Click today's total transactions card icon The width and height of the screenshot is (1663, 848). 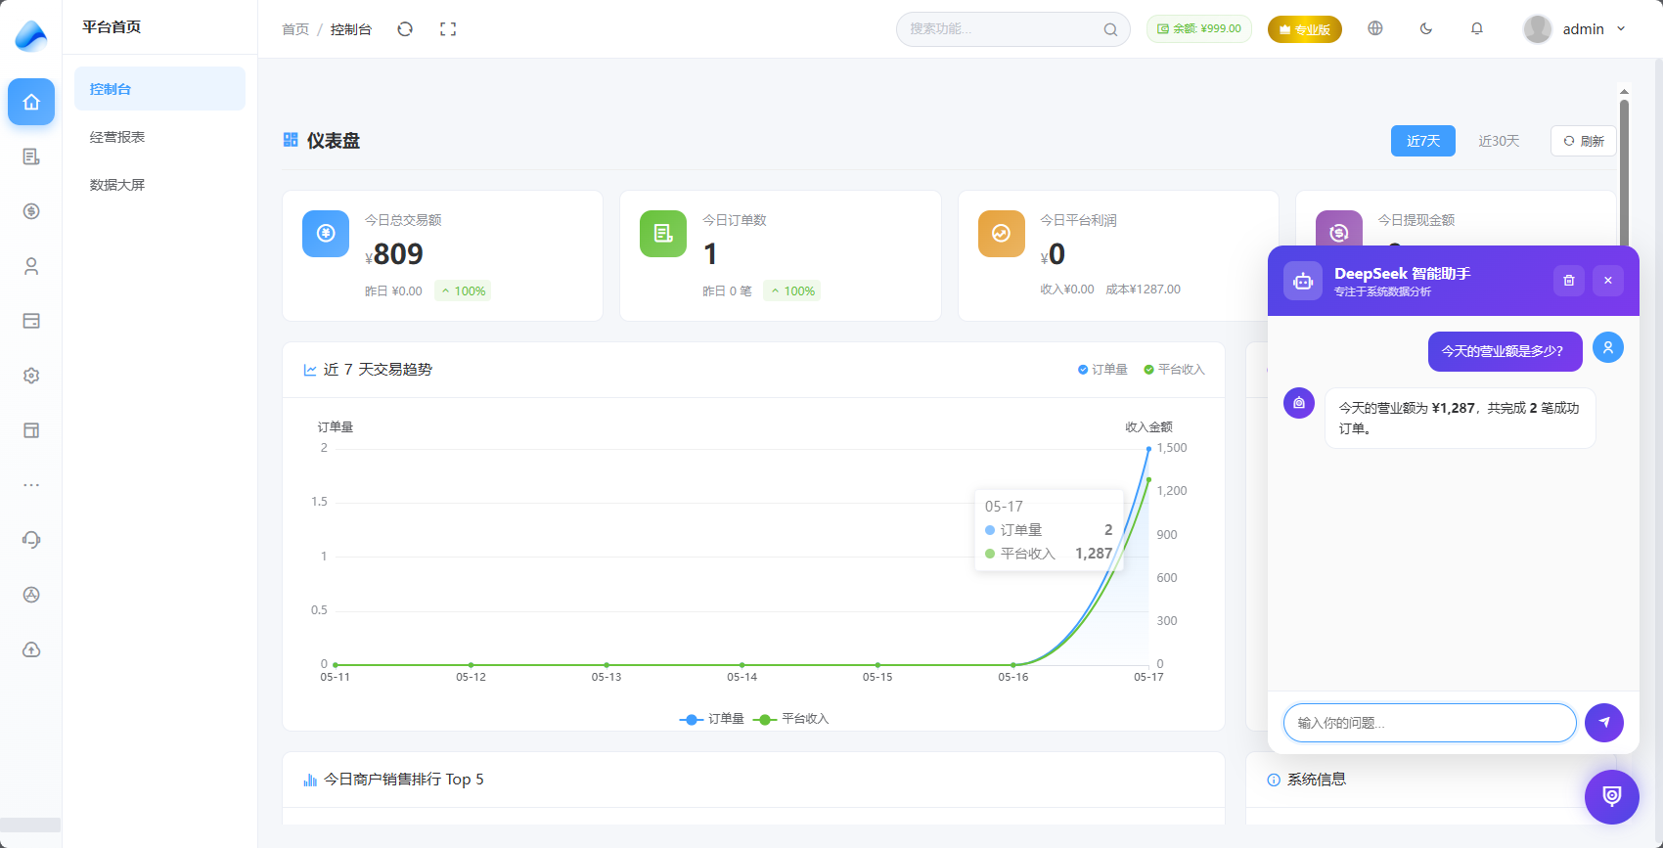326,234
